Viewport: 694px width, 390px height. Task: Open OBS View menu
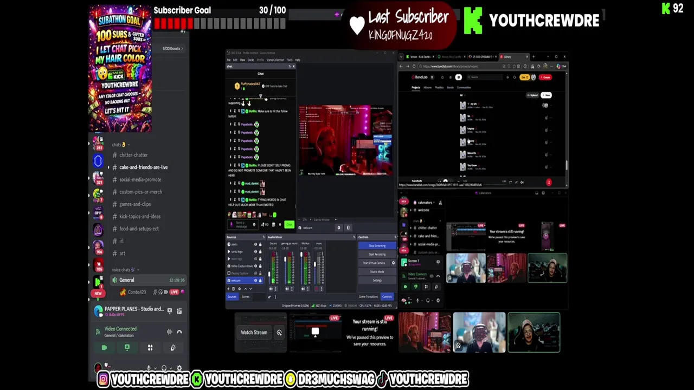tap(242, 60)
